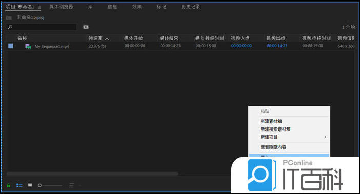The width and height of the screenshot is (360, 194).
Task: Click the blue label swatch of My Sequence1.mp4
Action: (x=11, y=46)
